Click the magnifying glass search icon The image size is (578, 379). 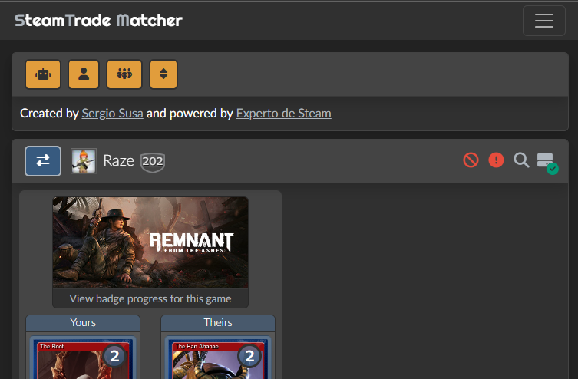(x=521, y=160)
